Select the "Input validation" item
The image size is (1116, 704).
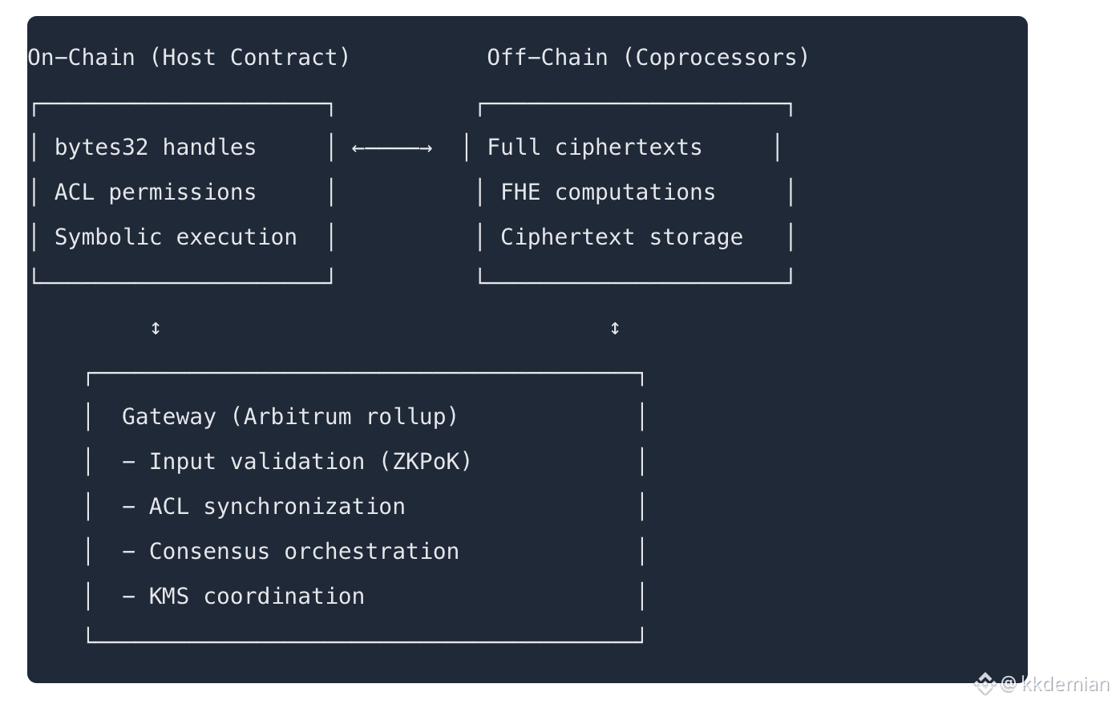click(x=257, y=462)
